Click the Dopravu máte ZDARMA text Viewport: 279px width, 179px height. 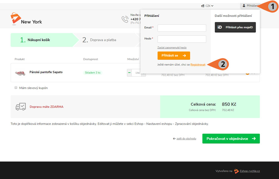46,107
